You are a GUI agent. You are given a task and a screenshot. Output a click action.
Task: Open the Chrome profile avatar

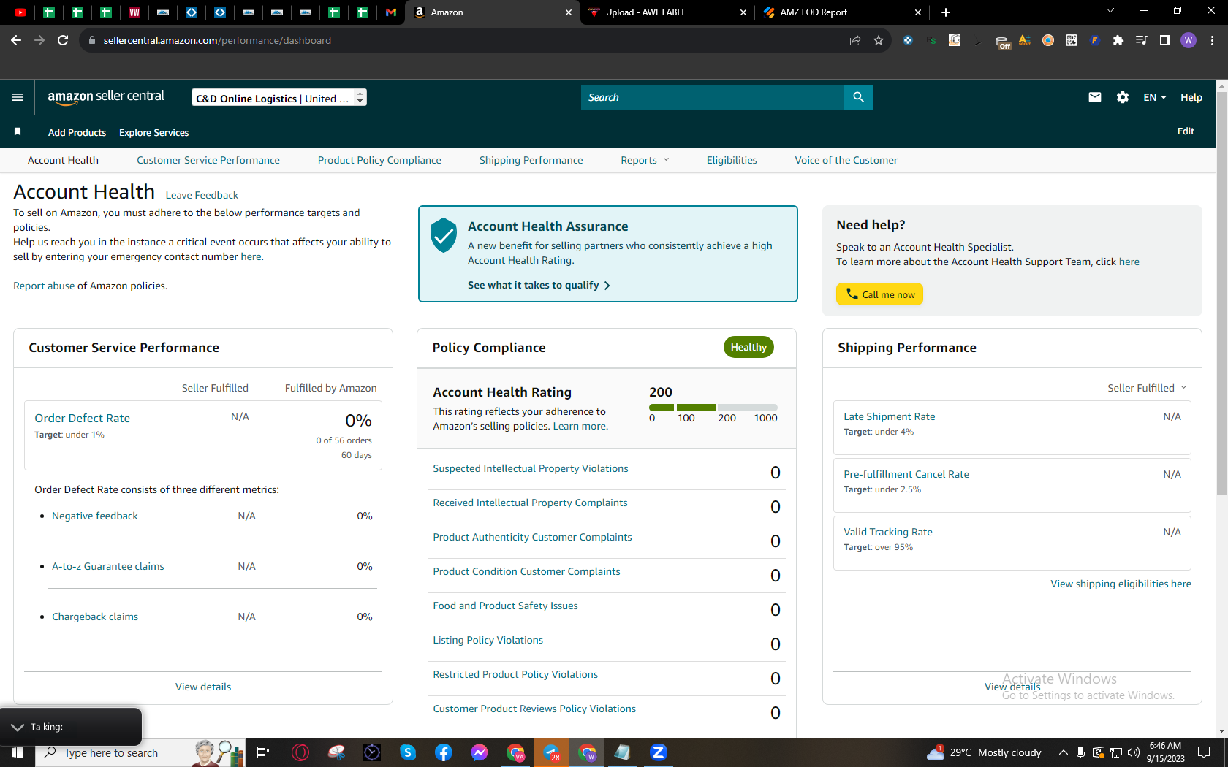(x=1189, y=40)
